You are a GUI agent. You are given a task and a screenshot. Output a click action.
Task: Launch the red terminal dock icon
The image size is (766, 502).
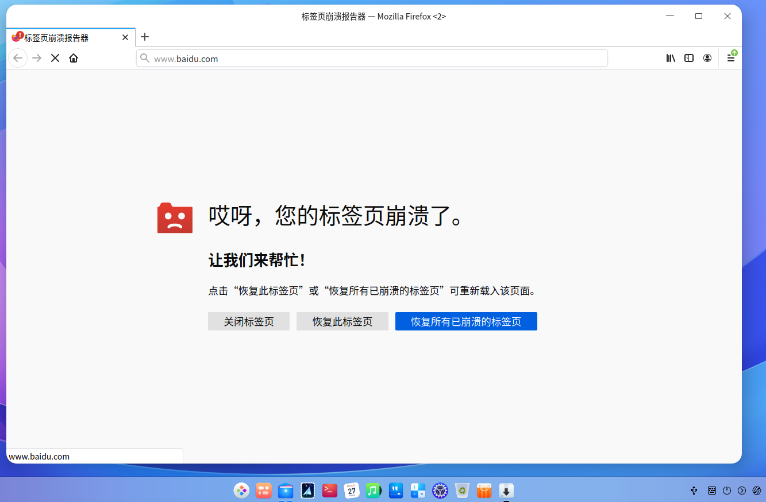[x=330, y=491]
